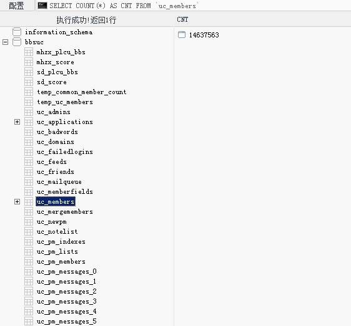The height and width of the screenshot is (326, 351).
Task: Click the uc_memberfields table icon
Action: tap(29, 191)
